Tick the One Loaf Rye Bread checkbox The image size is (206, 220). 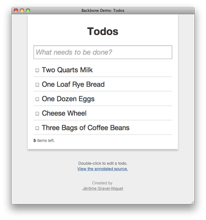coord(37,84)
